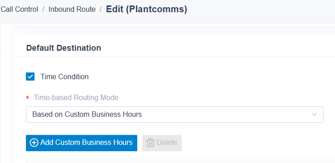Click the trash can icon beside Delete
This screenshot has height=163, width=335.
click(x=150, y=143)
